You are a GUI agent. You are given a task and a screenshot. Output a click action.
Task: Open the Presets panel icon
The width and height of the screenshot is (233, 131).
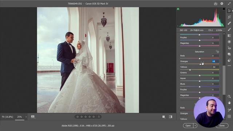coord(229,60)
